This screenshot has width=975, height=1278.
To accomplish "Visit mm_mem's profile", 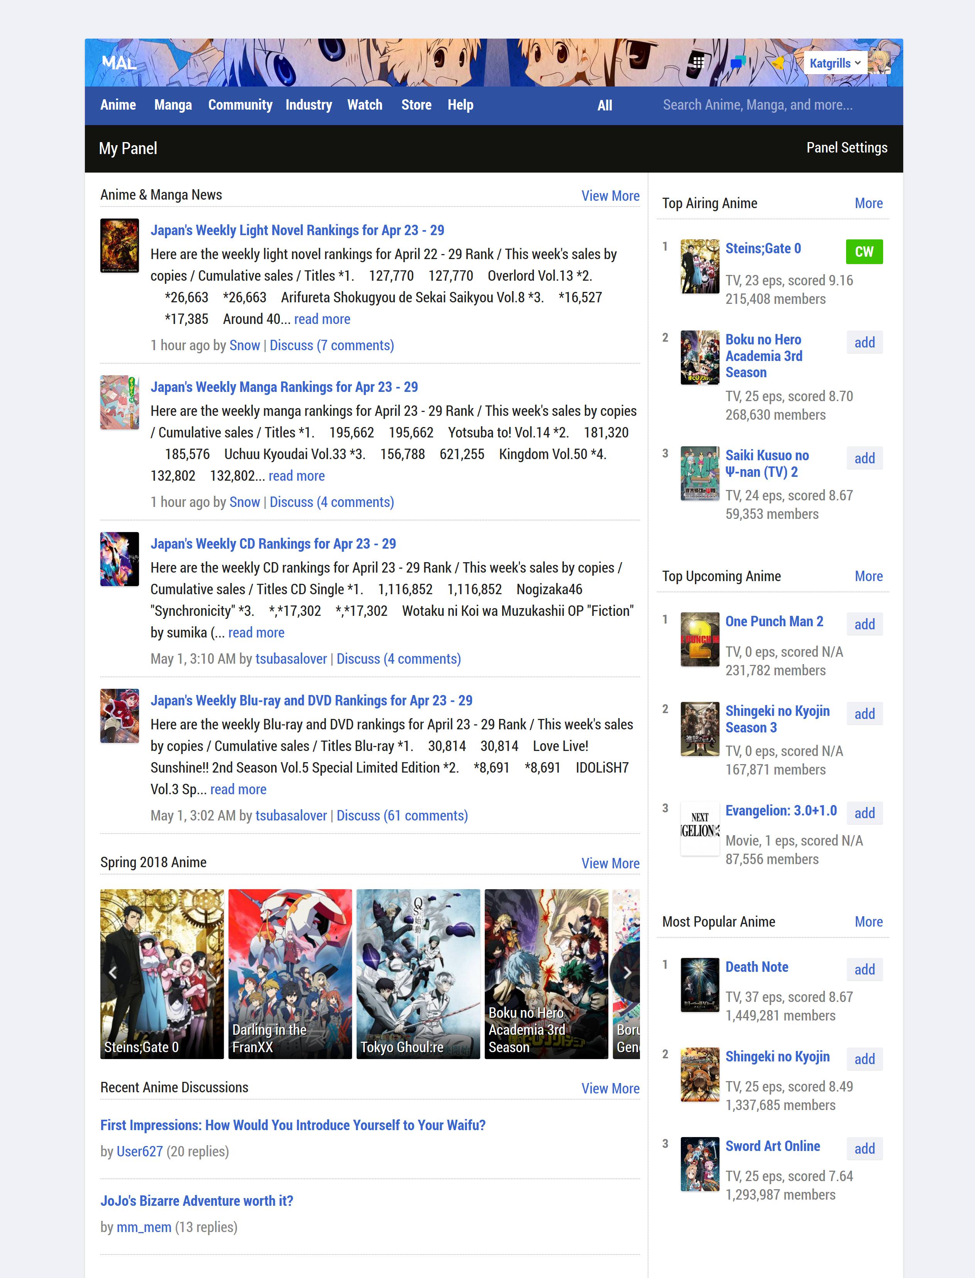I will click(144, 1227).
